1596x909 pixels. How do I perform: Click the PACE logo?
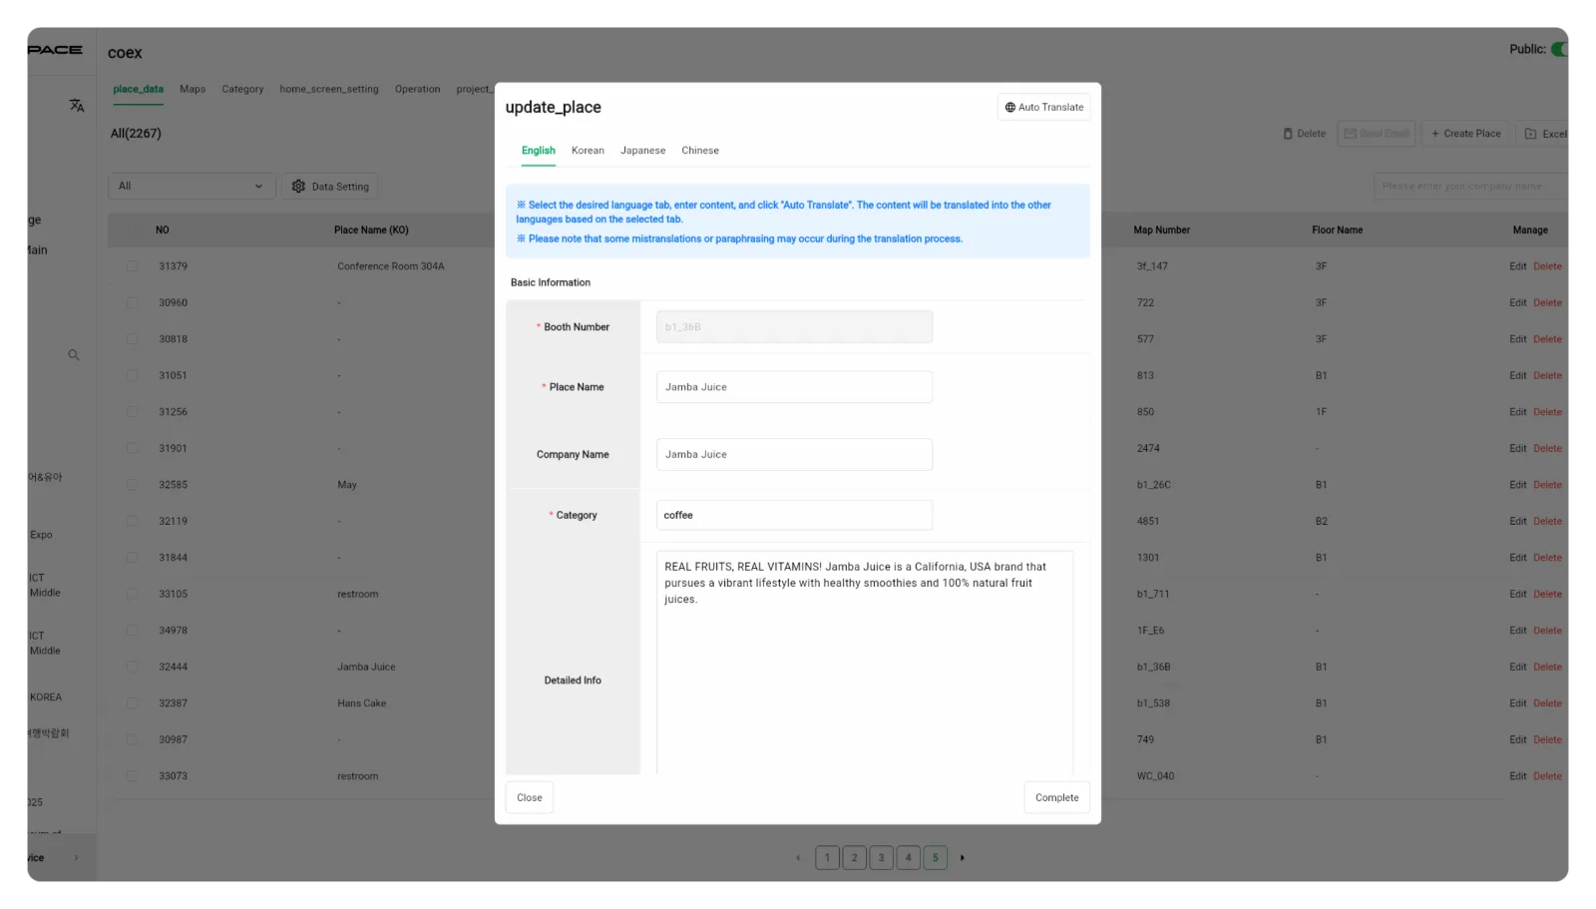(55, 50)
